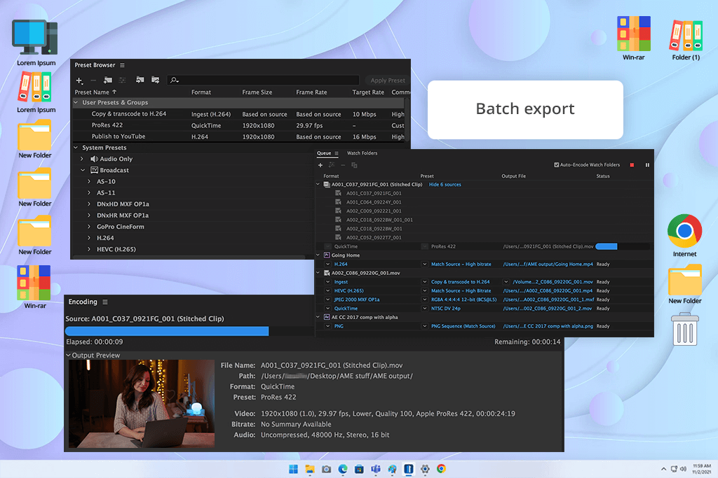Click Stitched Clip status progress bar in Queue
The height and width of the screenshot is (478, 718).
(x=623, y=247)
